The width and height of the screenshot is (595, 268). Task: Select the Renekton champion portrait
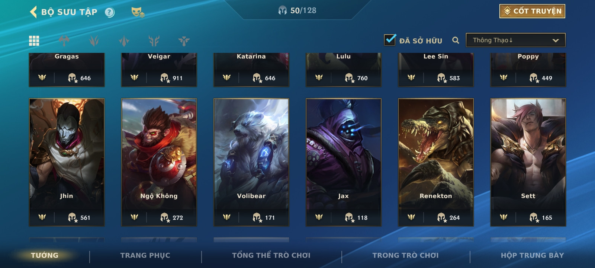436,162
